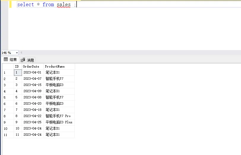
Task: Click the 2023-04-24 date in row 10
Action: click(33, 128)
